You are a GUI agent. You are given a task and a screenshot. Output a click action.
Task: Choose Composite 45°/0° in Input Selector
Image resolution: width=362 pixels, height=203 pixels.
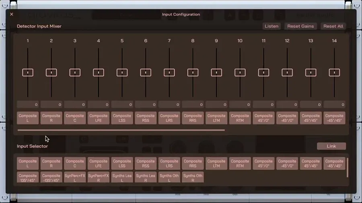[x=263, y=164]
